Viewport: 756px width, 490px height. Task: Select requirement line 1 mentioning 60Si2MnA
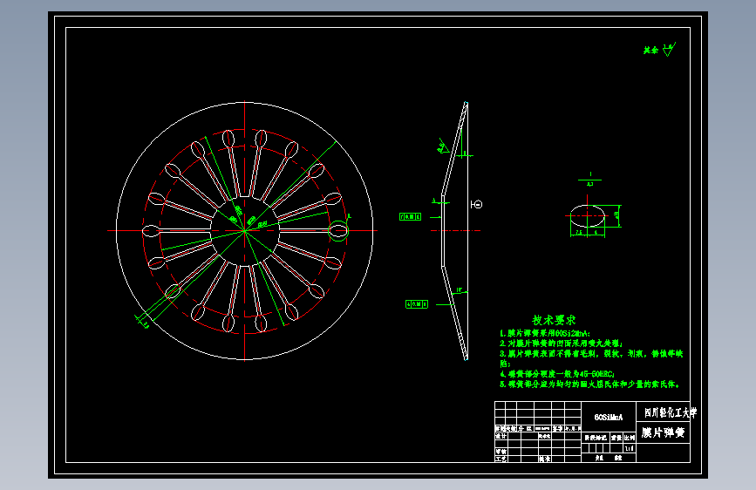[545, 333]
